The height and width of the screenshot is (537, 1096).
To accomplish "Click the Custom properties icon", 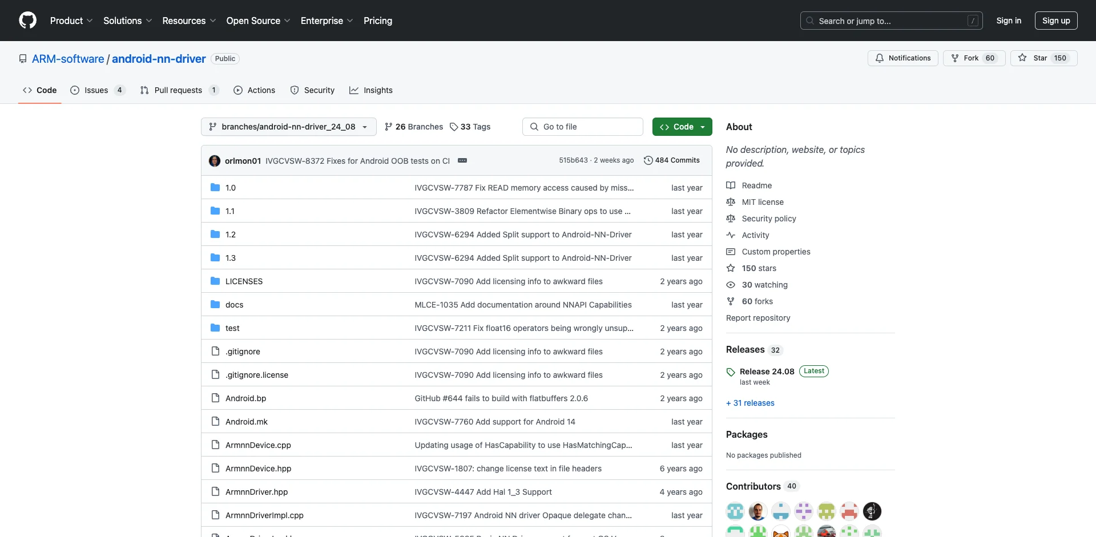I will (731, 252).
